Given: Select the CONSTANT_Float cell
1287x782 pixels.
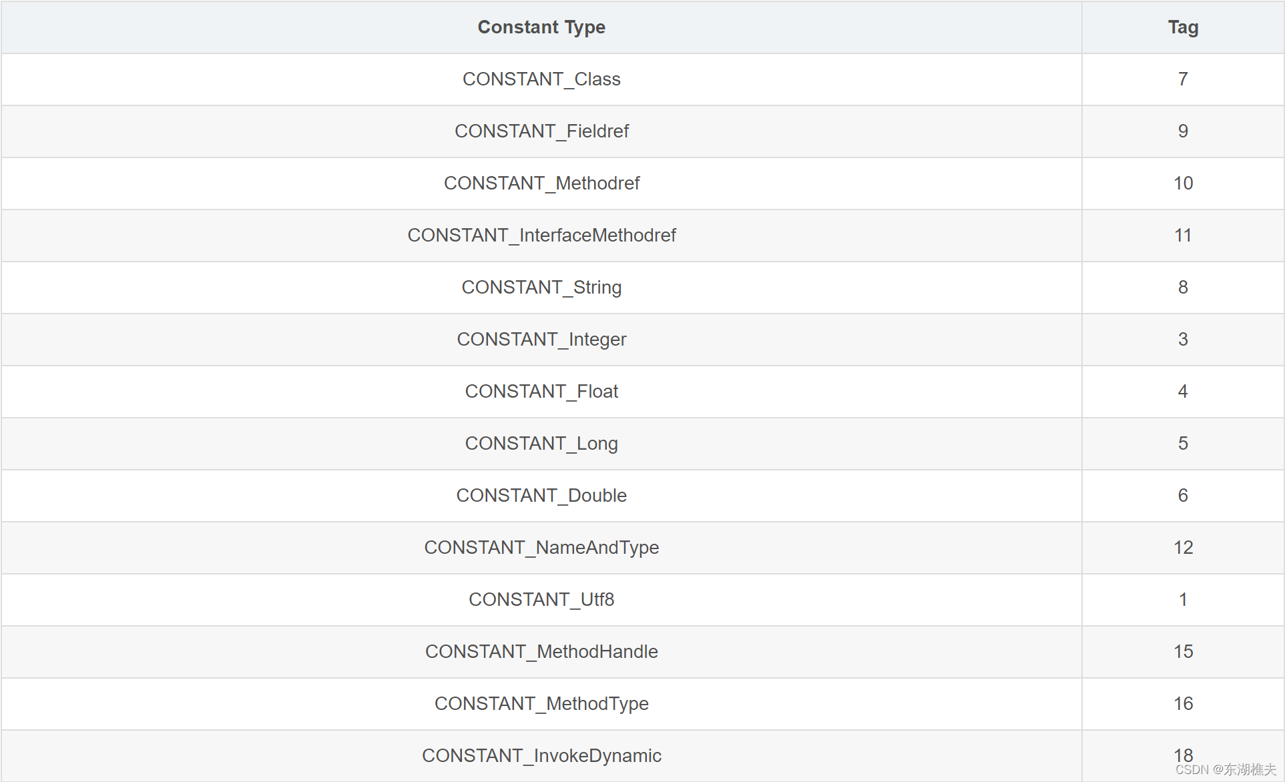Looking at the screenshot, I should pos(541,392).
